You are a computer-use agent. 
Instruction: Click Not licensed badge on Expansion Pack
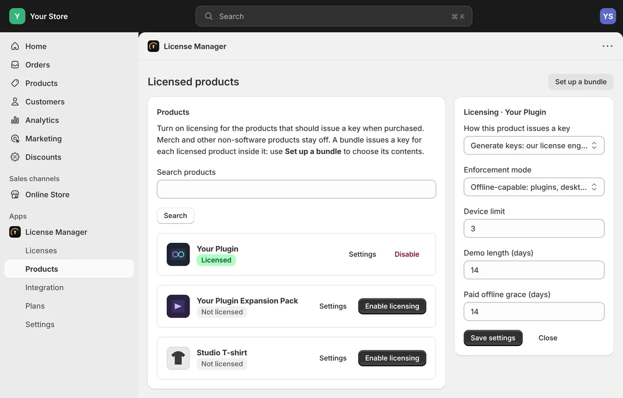tap(222, 312)
